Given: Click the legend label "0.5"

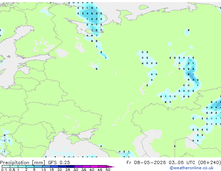Looking at the screenshot, I should tap(12, 170).
